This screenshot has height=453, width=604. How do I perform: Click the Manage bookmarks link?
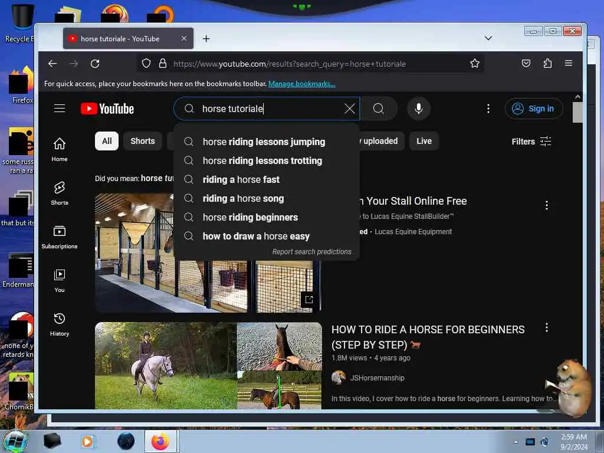(301, 84)
